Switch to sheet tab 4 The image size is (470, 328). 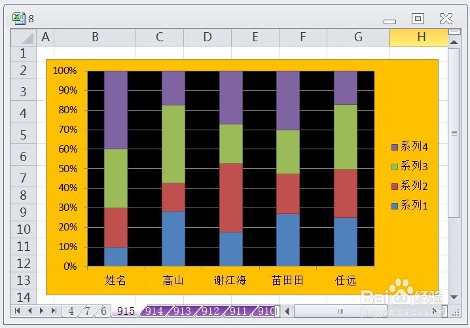tap(71, 311)
